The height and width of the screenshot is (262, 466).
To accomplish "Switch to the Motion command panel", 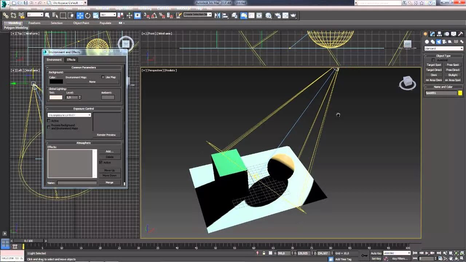I will [447, 34].
